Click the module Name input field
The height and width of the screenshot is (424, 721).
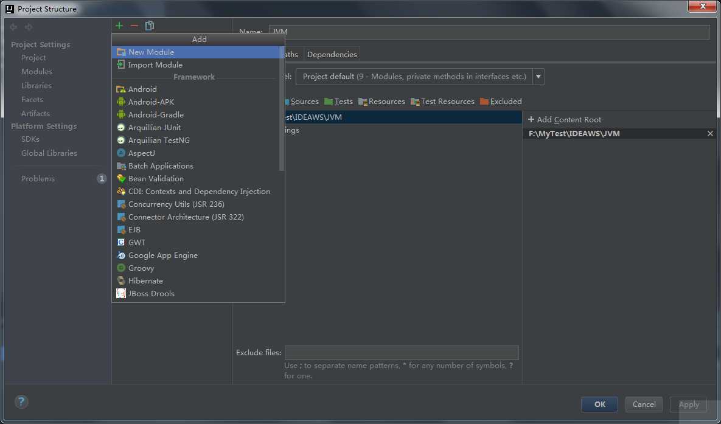489,32
